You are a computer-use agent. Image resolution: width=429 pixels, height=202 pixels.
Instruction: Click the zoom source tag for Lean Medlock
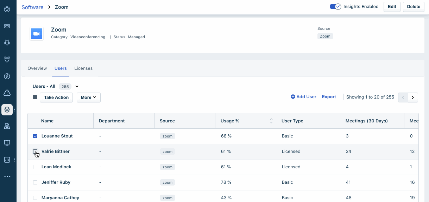(168, 167)
